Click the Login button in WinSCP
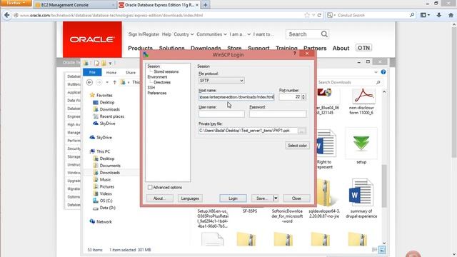Viewport: 457px width, 257px height. (233, 198)
